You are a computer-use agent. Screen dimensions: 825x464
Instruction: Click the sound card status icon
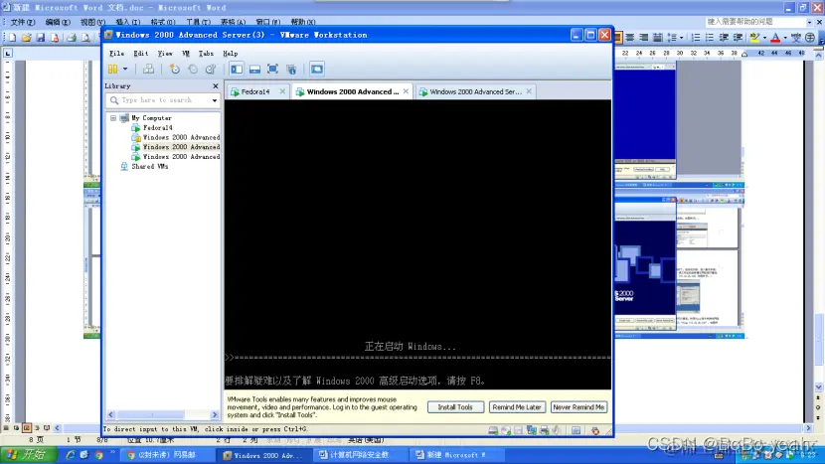(557, 431)
